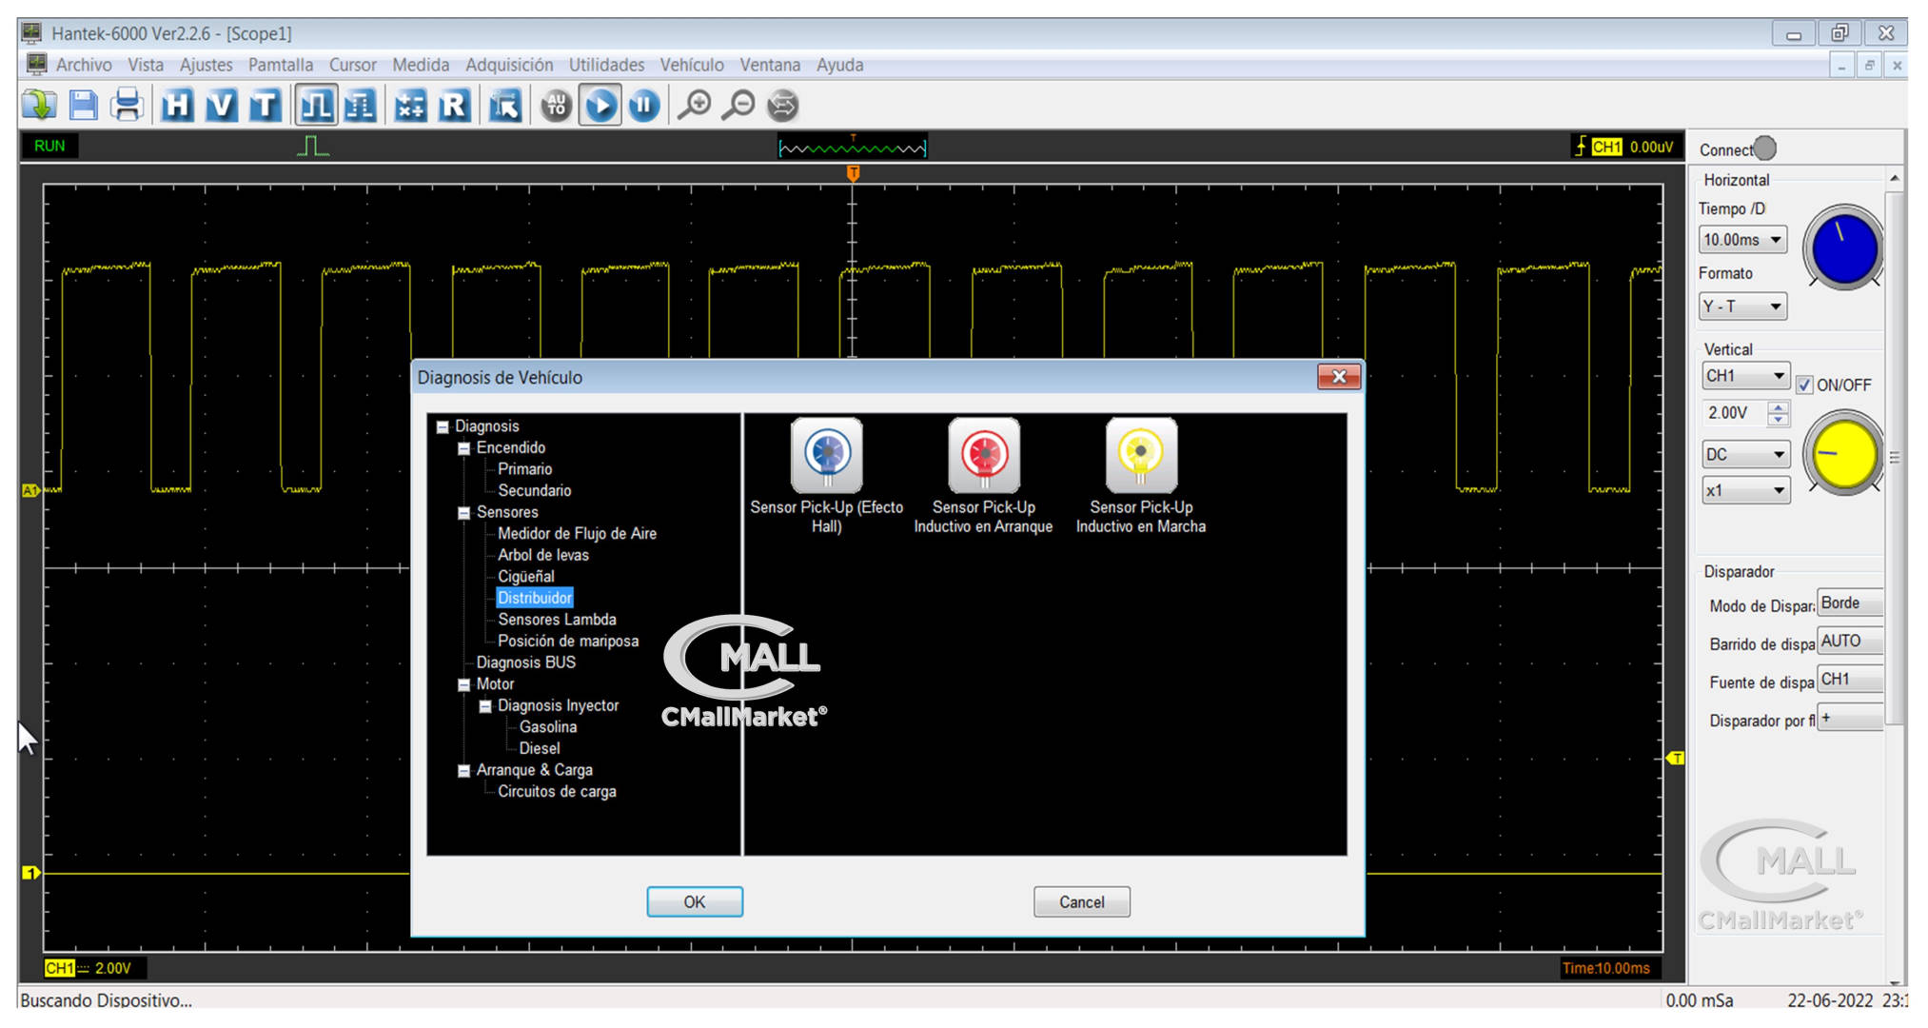1928x1028 pixels.
Task: Turn the yellow vertical voltage knob
Action: tap(1844, 454)
